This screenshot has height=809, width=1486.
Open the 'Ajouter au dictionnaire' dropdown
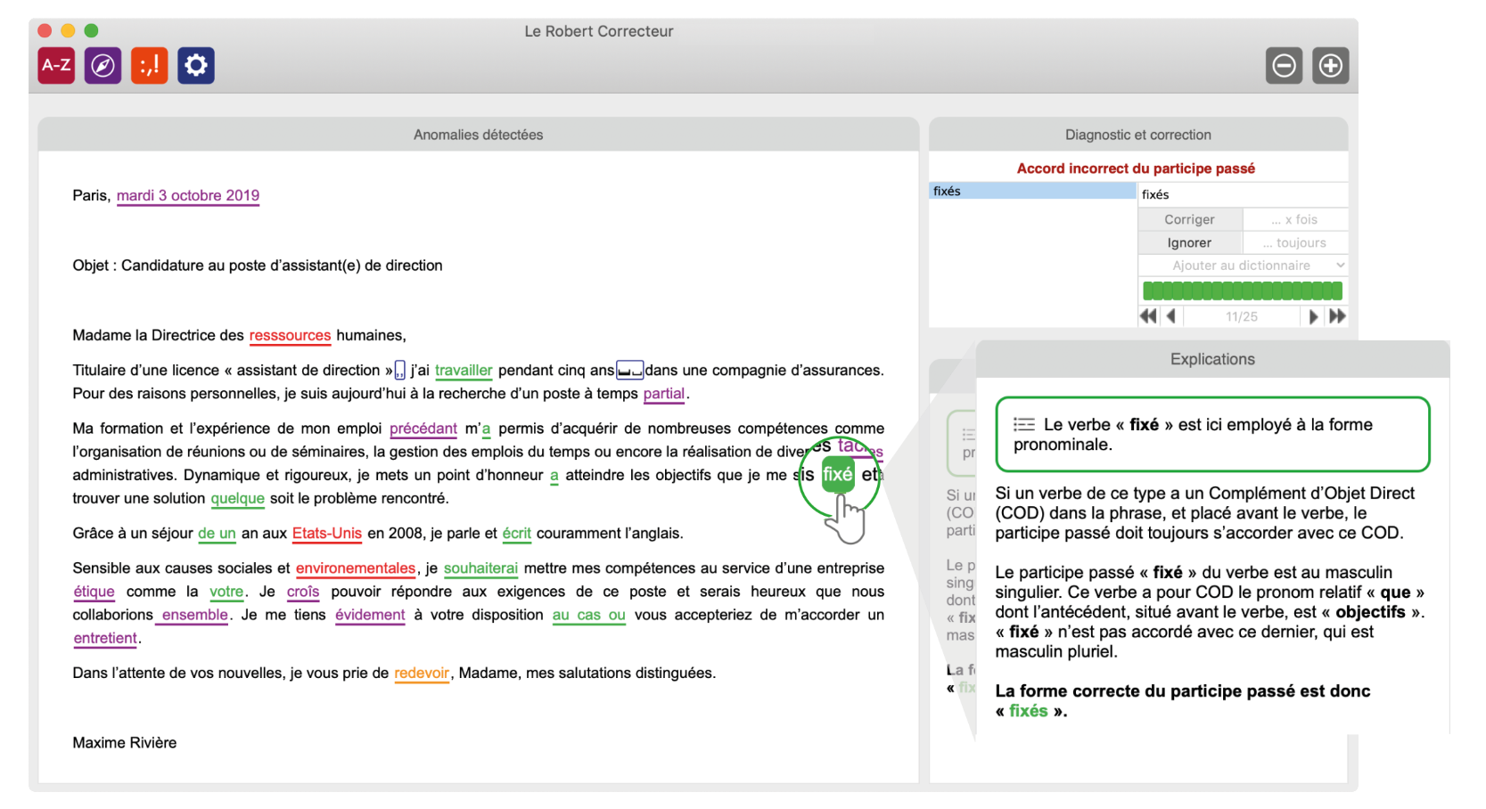pyautogui.click(x=1243, y=266)
